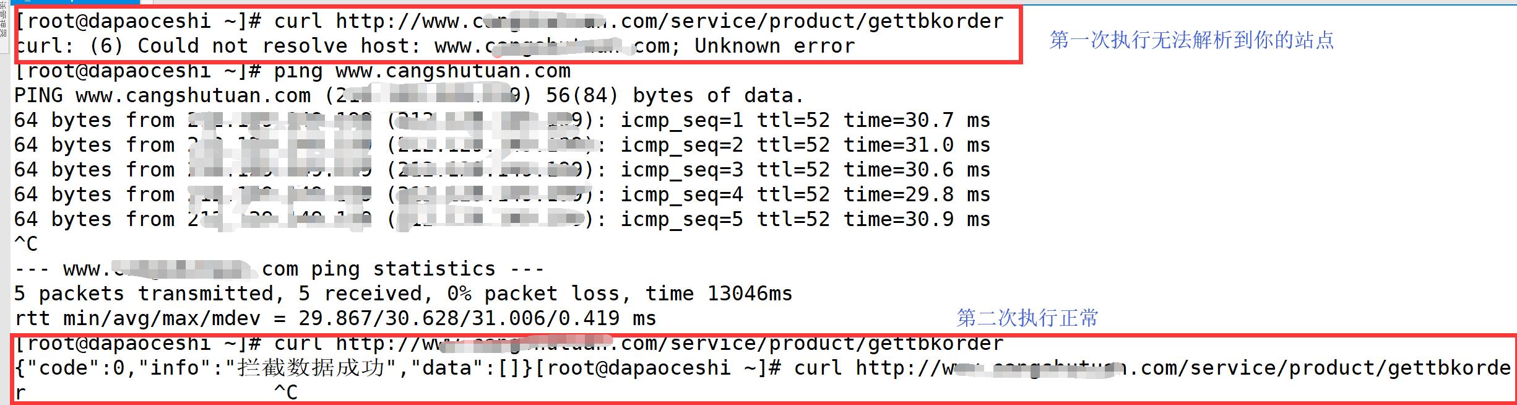Click the 'rtt min/avg/max/mdev' result line
1517x405 pixels.
tap(335, 318)
